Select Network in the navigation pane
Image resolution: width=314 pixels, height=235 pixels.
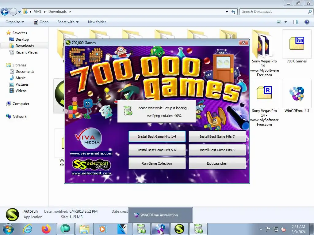(19, 117)
